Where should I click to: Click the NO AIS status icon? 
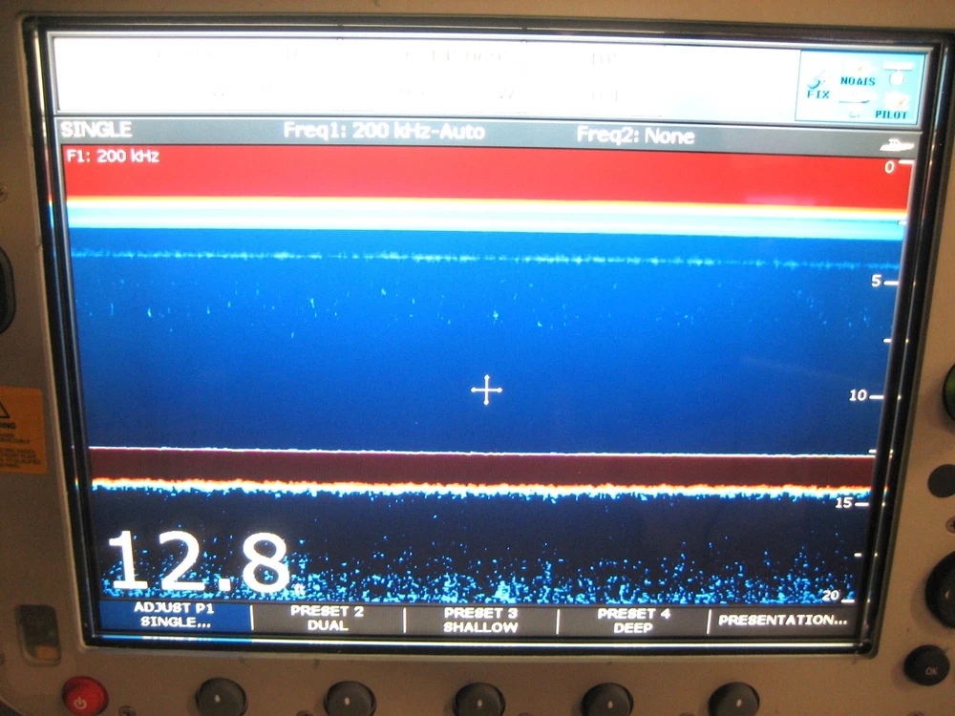(858, 80)
